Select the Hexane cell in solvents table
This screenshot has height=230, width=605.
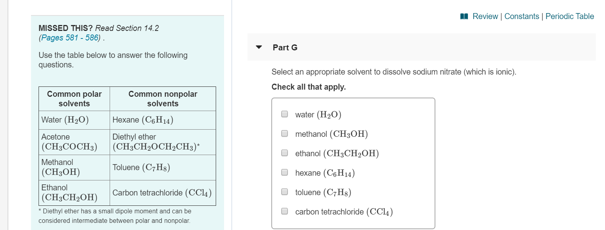[x=163, y=120]
